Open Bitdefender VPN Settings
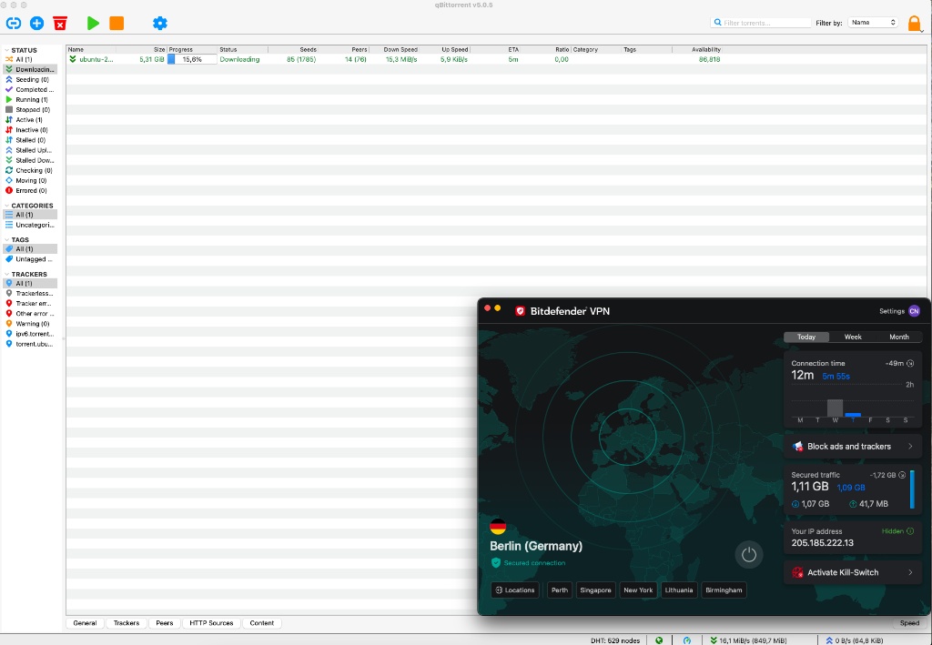The image size is (932, 645). point(892,311)
